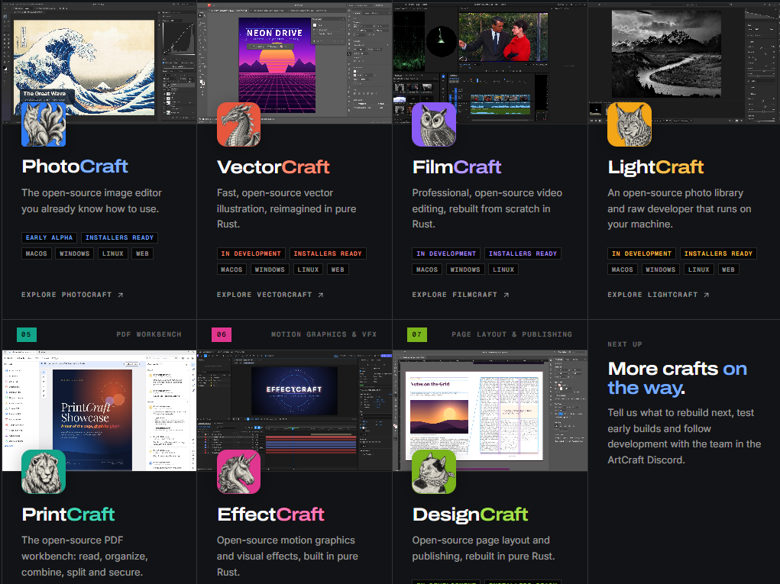Open the Explore PhotoCraft link
Screen dimensions: 780x584
point(72,295)
